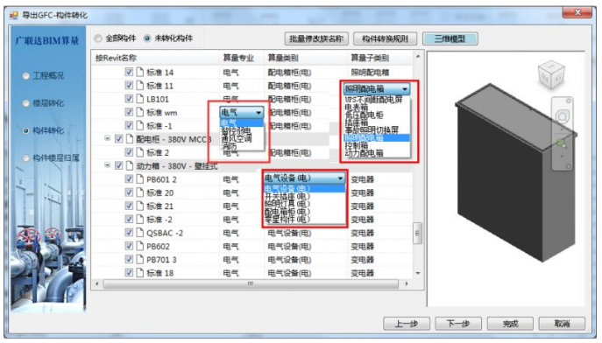The height and width of the screenshot is (343, 602).
Task: Click the file icon beside QSBAC -2
Action: tap(139, 233)
